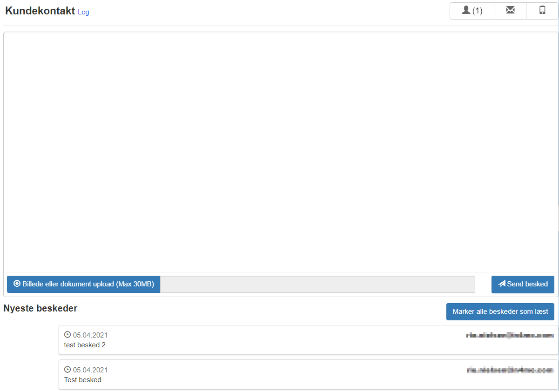Open the Log link beside Kundekontakt
The width and height of the screenshot is (559, 391).
click(x=83, y=12)
